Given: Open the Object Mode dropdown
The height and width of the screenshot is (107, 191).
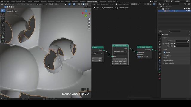Looking at the screenshot, I should pyautogui.click(x=10, y=4).
